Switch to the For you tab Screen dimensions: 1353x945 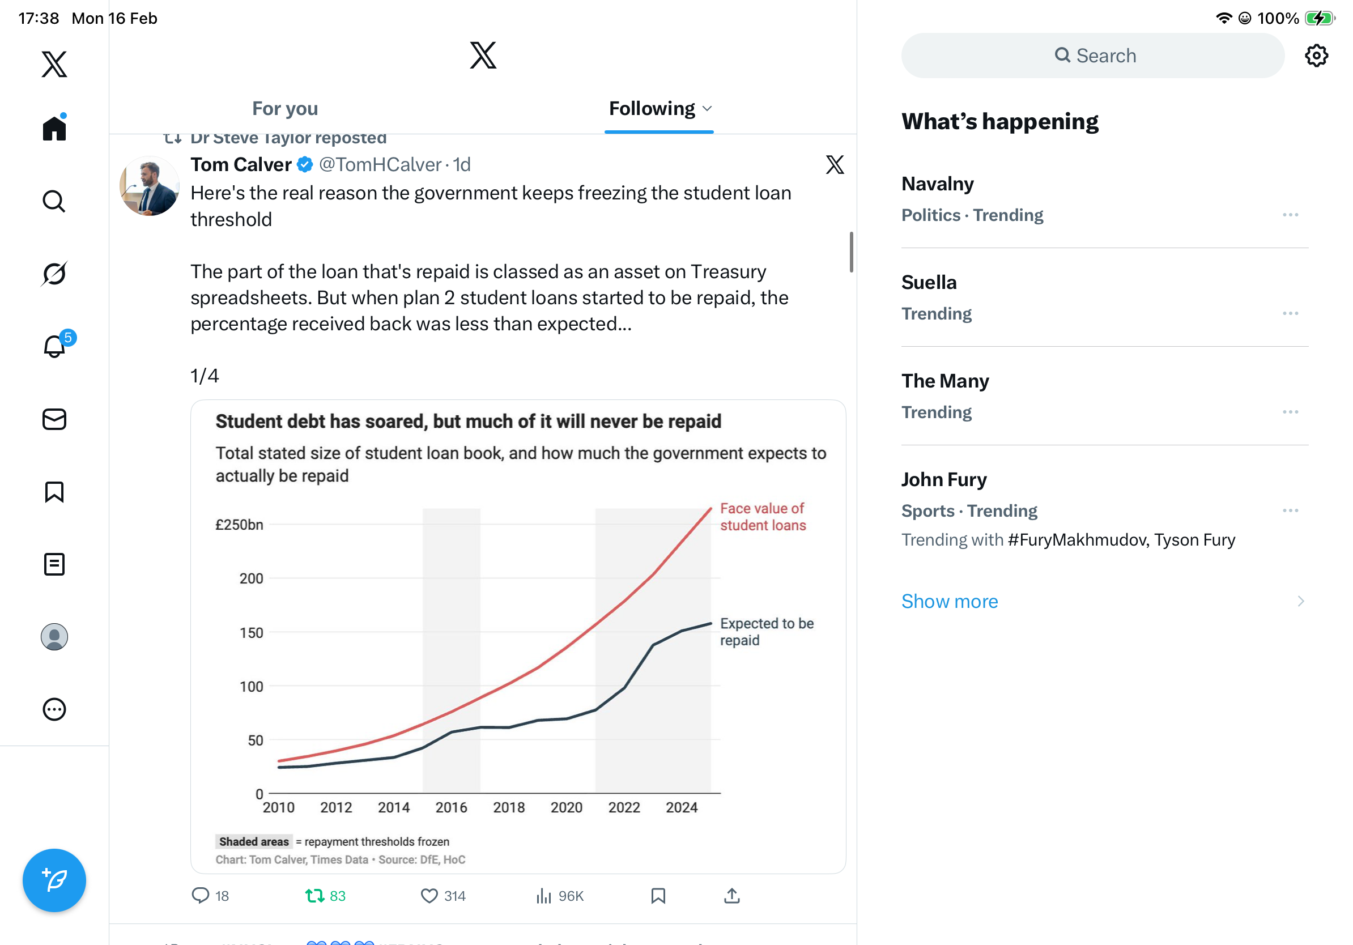tap(284, 109)
